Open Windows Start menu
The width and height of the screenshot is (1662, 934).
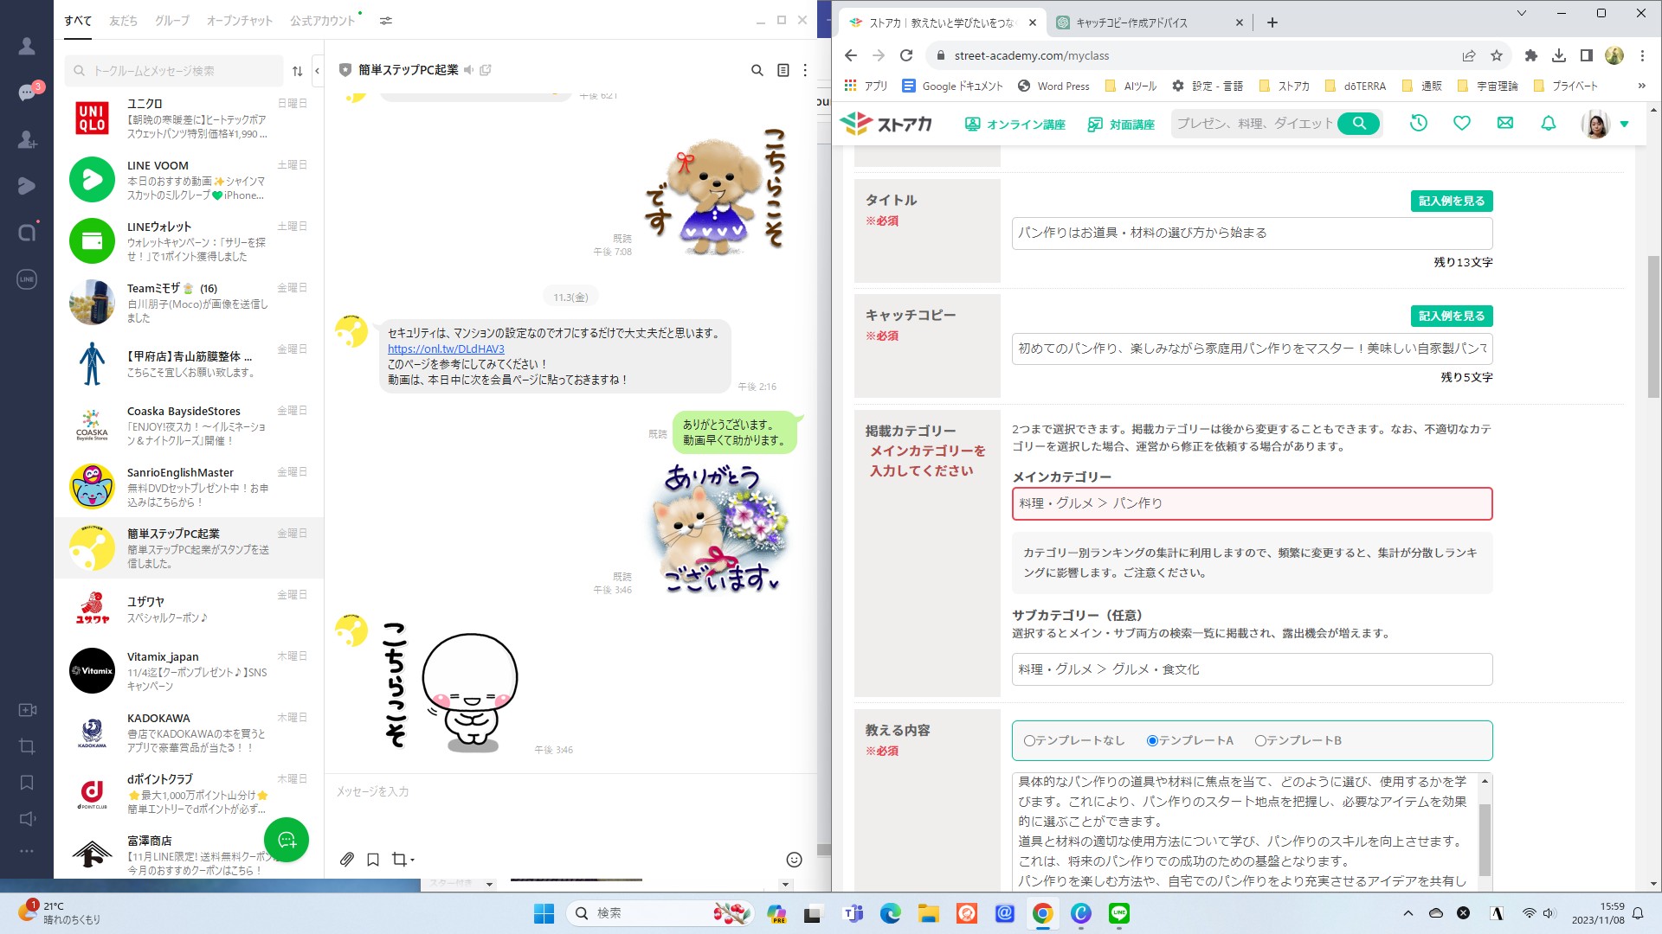(544, 913)
